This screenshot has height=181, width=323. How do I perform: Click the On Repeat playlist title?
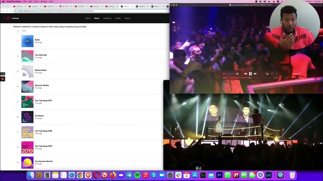pyautogui.click(x=39, y=116)
